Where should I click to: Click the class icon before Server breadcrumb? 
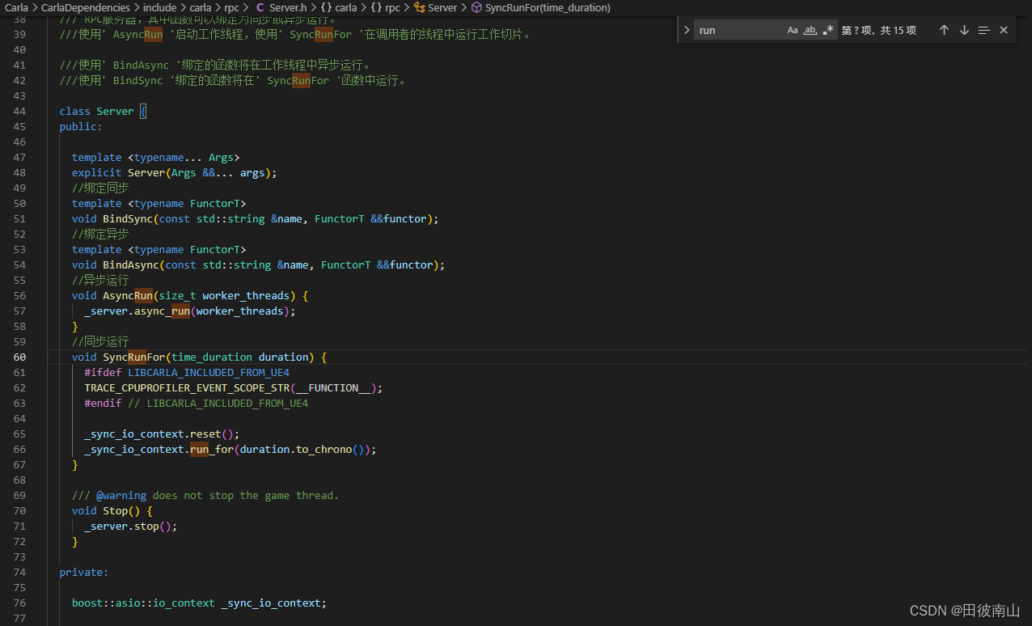(x=419, y=7)
